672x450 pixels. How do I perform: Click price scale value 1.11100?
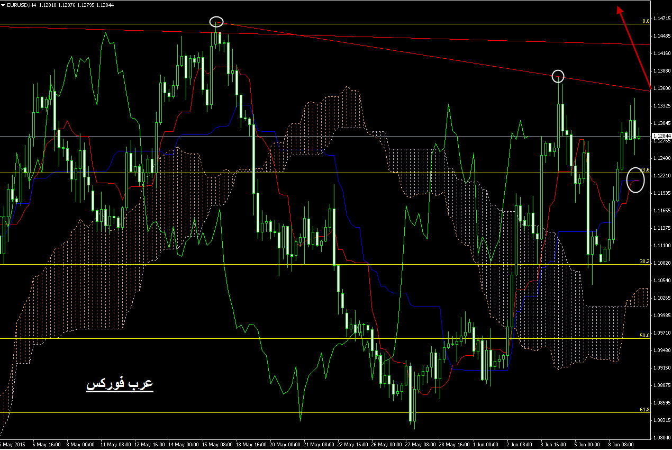tap(661, 246)
